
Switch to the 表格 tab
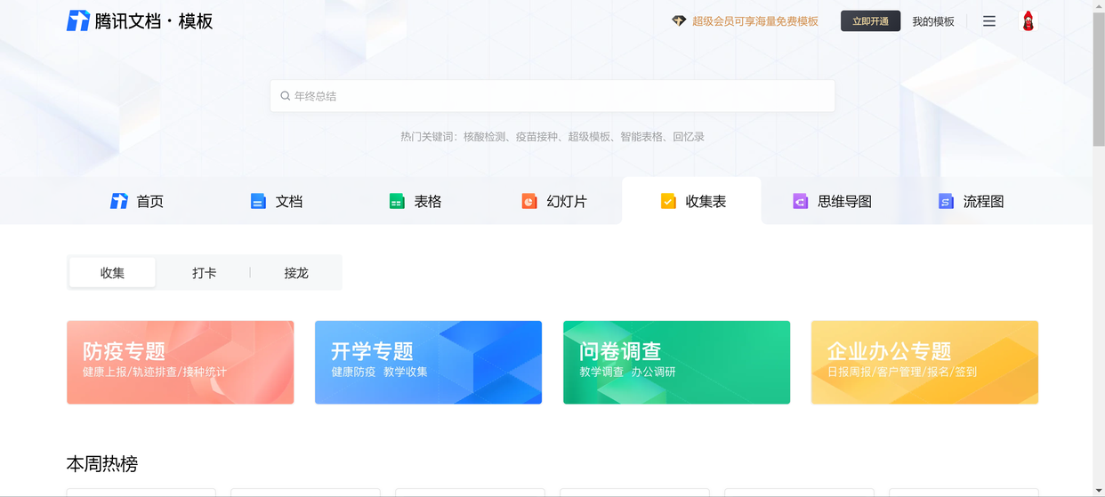(x=415, y=201)
